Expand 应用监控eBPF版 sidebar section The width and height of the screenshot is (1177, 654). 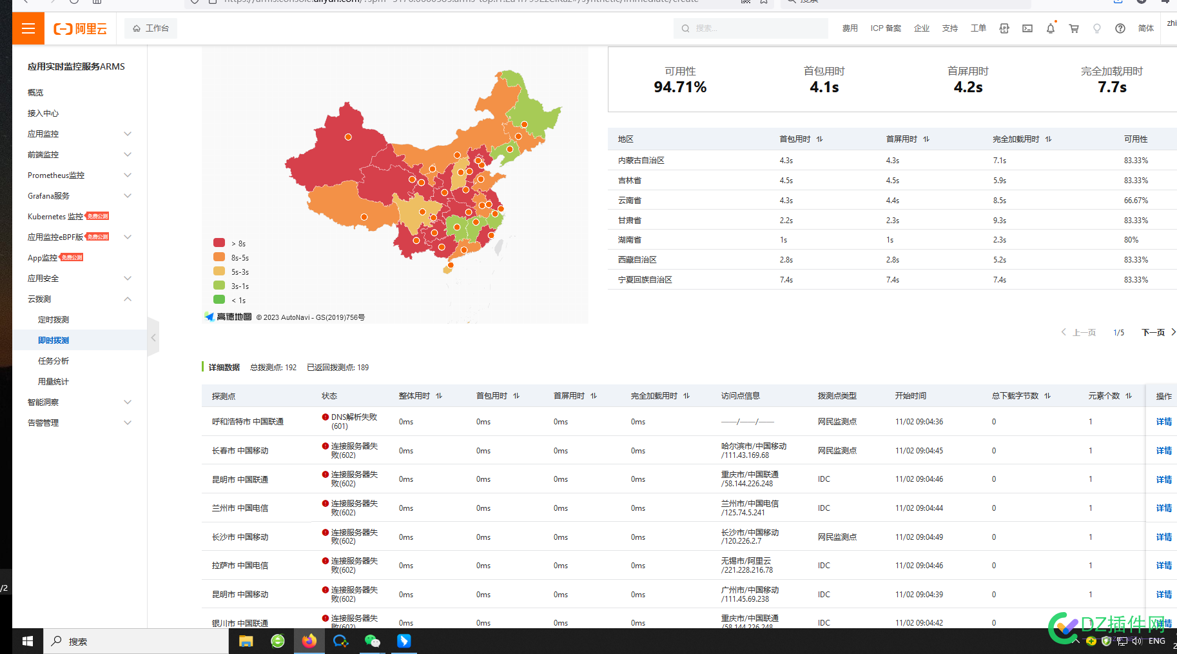[x=80, y=237]
